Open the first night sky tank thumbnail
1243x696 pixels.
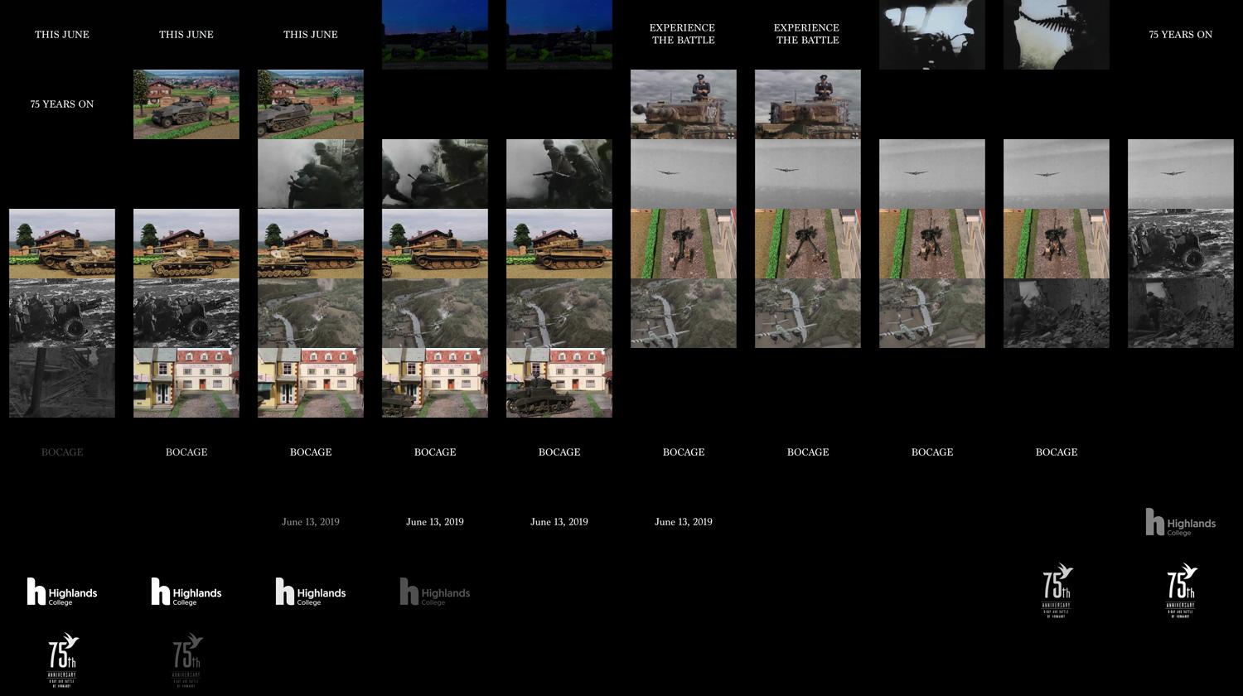435,35
